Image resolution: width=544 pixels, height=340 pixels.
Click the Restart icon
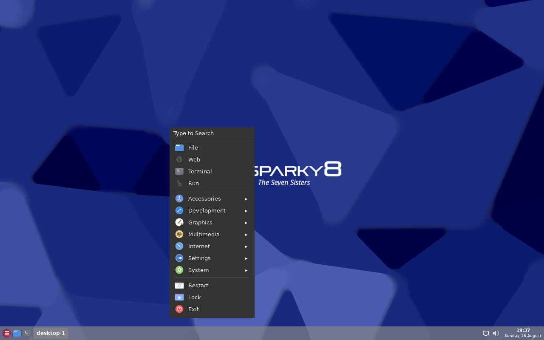[179, 285]
